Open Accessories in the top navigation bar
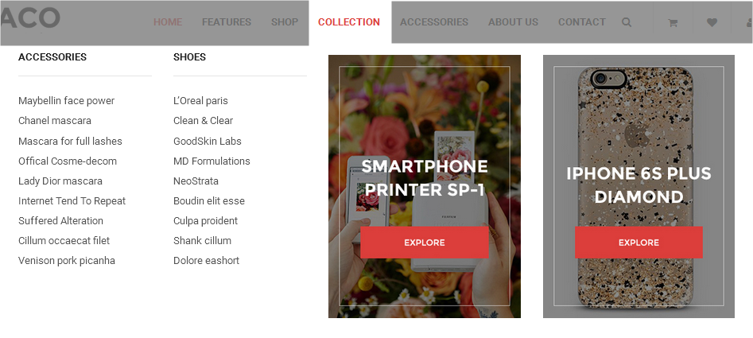Screen dimensions: 753x338 point(433,22)
